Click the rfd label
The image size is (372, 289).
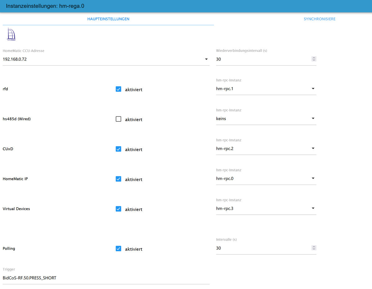5,89
